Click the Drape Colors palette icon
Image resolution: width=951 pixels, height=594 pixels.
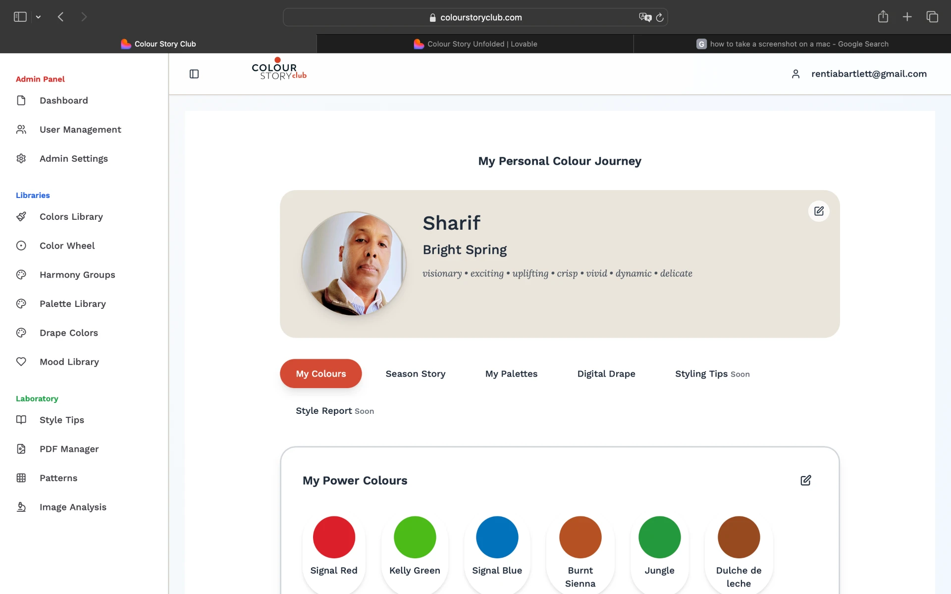(x=21, y=333)
